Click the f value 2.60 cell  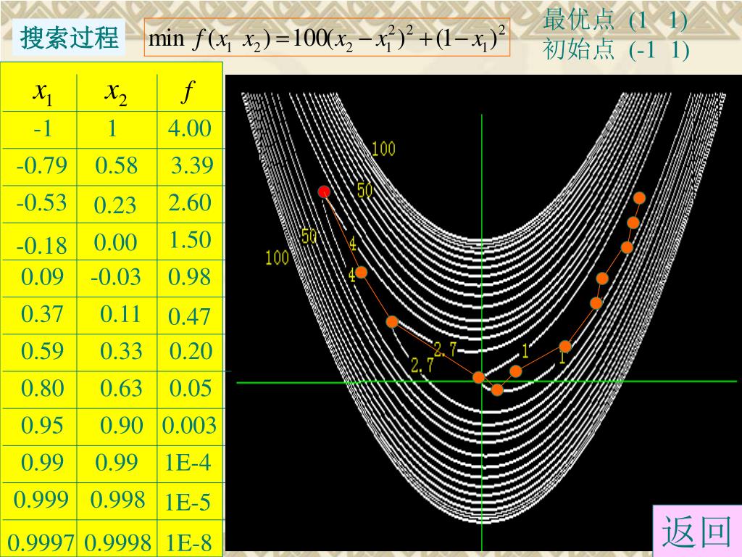point(190,203)
